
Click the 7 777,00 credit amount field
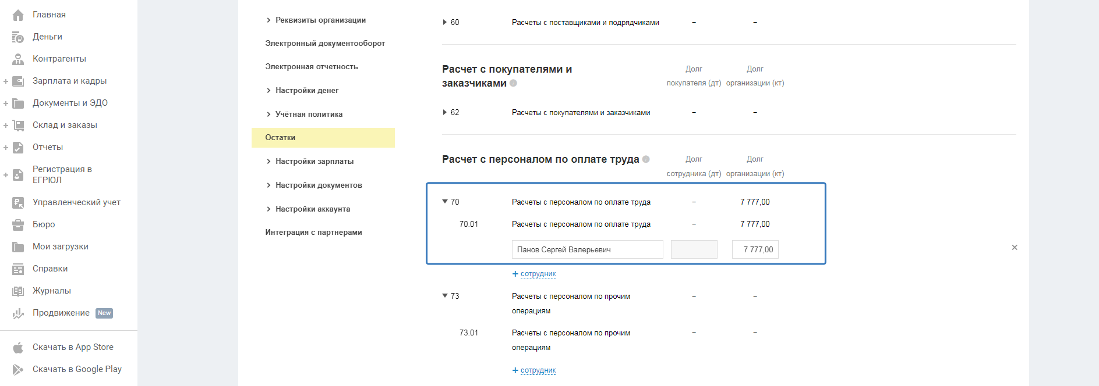[x=755, y=249]
